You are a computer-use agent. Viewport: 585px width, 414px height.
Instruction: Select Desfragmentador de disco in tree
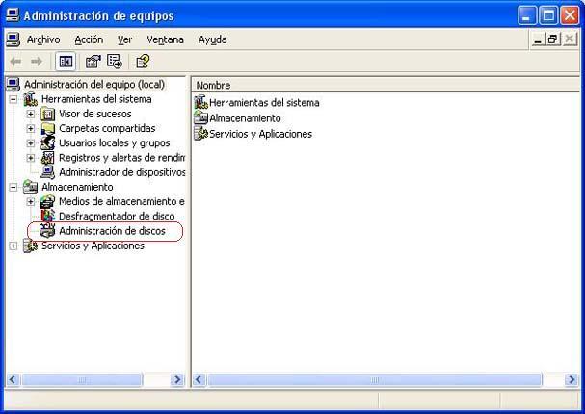[x=117, y=216]
